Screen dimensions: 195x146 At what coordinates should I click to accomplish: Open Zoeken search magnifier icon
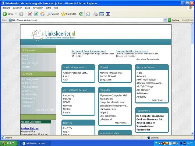(49, 14)
